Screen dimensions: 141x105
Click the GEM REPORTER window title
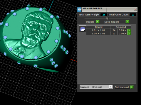point(93,8)
